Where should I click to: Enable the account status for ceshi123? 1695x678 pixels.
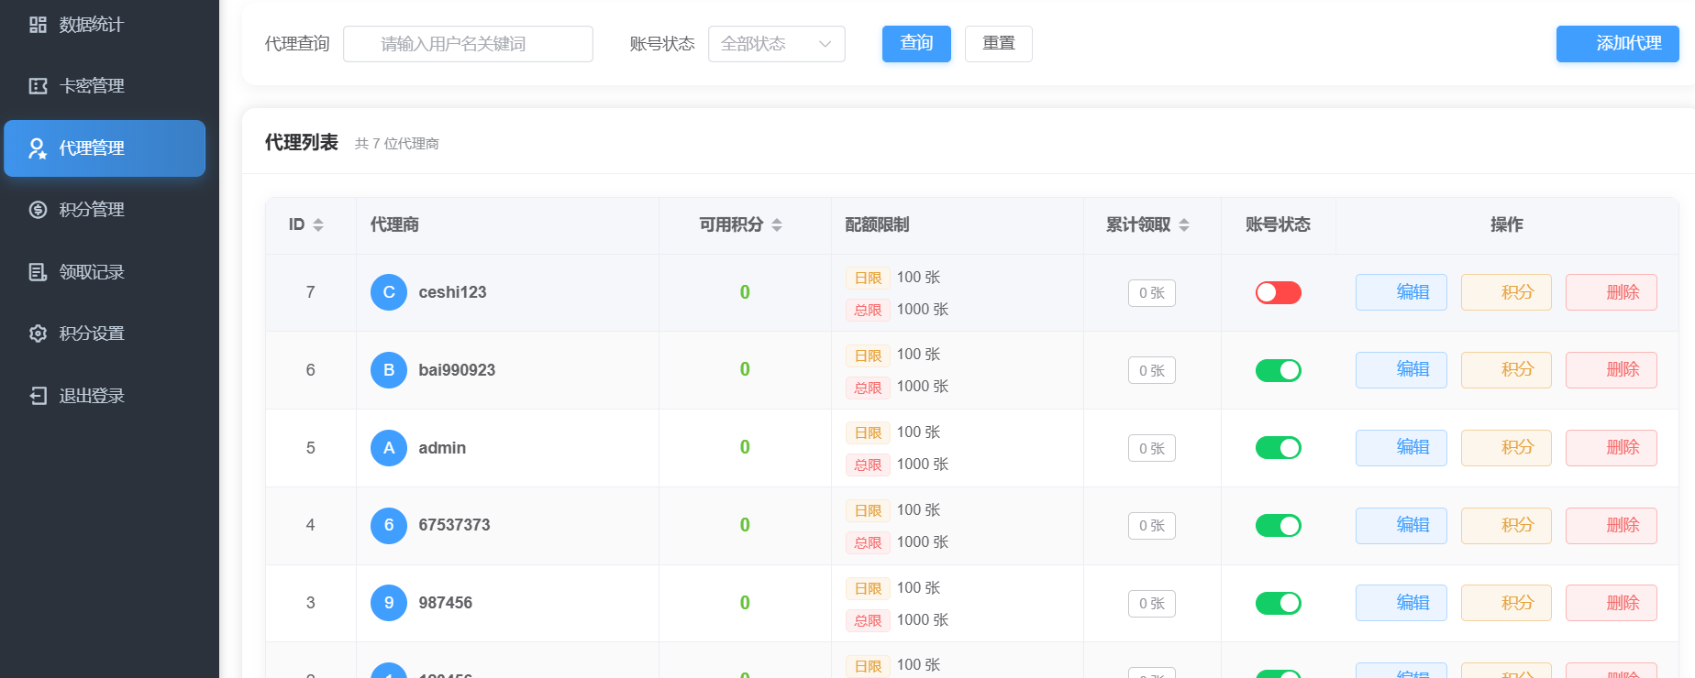point(1278,292)
